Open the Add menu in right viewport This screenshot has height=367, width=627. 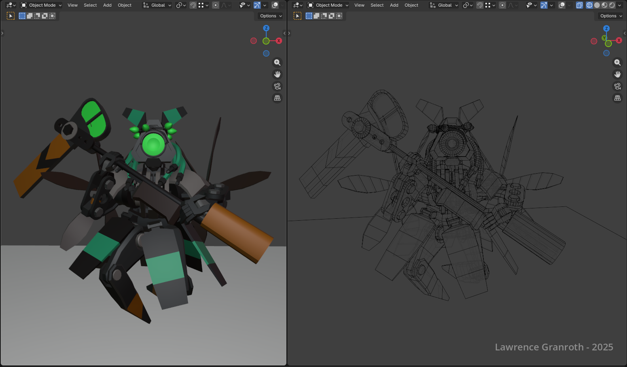pos(394,5)
